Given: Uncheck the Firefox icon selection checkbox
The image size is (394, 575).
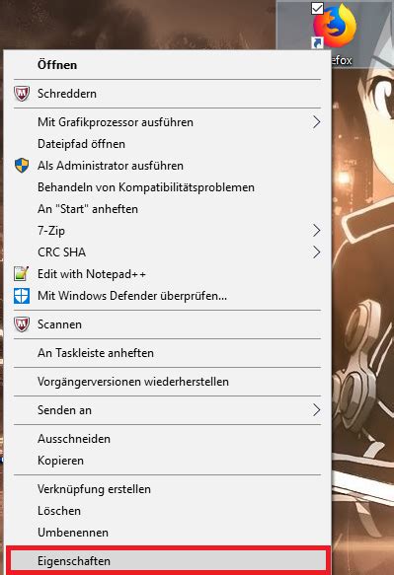Looking at the screenshot, I should pyautogui.click(x=318, y=8).
